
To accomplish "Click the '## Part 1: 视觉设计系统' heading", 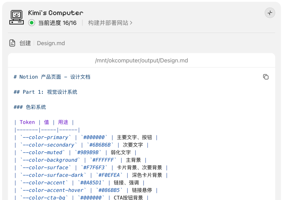I will pos(45,92).
